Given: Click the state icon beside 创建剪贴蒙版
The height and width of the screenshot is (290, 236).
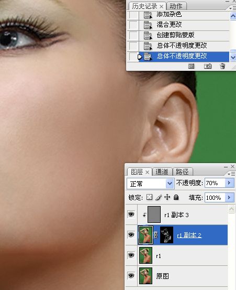Looking at the screenshot, I should pos(148,36).
